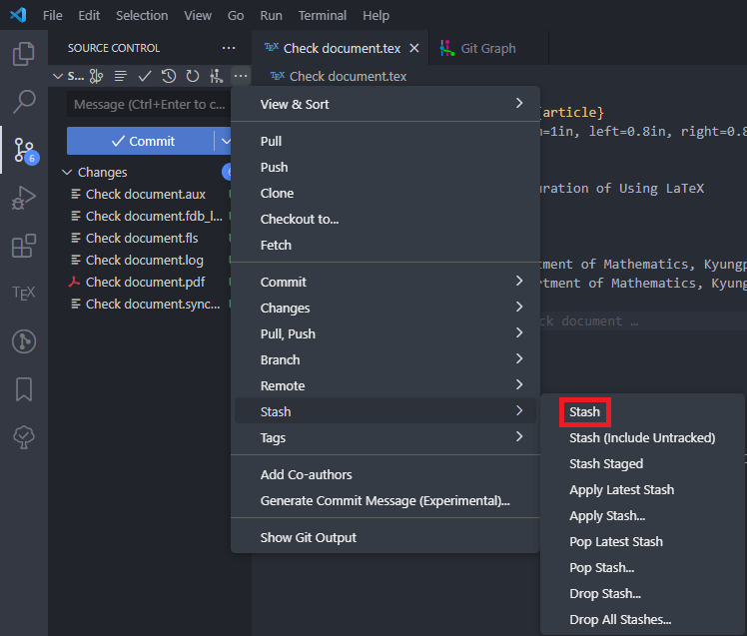Open the Extensions view icon
The width and height of the screenshot is (747, 636).
pyautogui.click(x=24, y=246)
